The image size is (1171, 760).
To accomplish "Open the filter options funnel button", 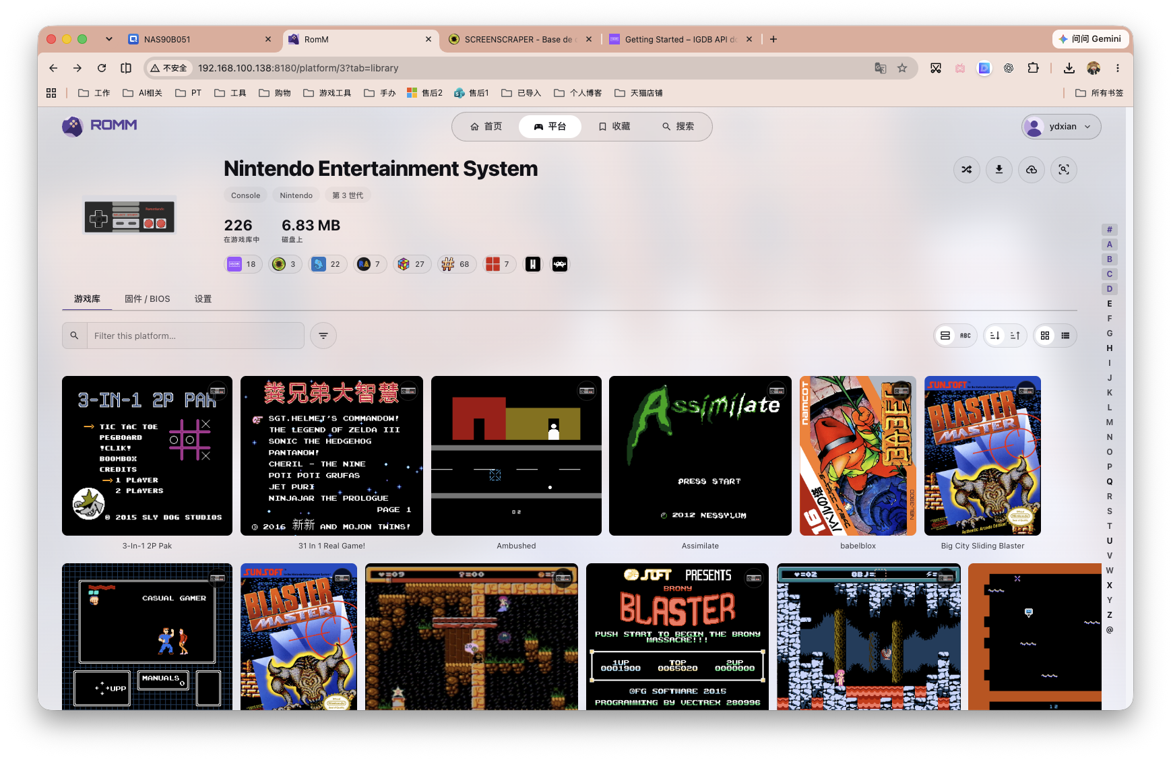I will (x=323, y=336).
